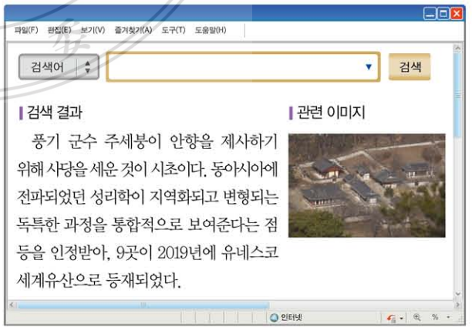472x328 pixels.
Task: Click the vertical scrollbar up arrow
Action: pos(458,48)
